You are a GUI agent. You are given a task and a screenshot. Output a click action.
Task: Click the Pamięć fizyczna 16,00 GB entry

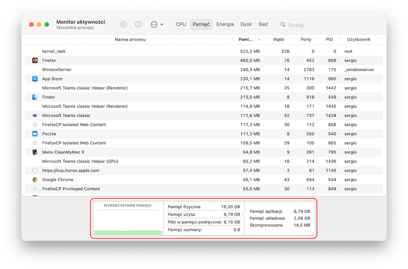click(204, 207)
